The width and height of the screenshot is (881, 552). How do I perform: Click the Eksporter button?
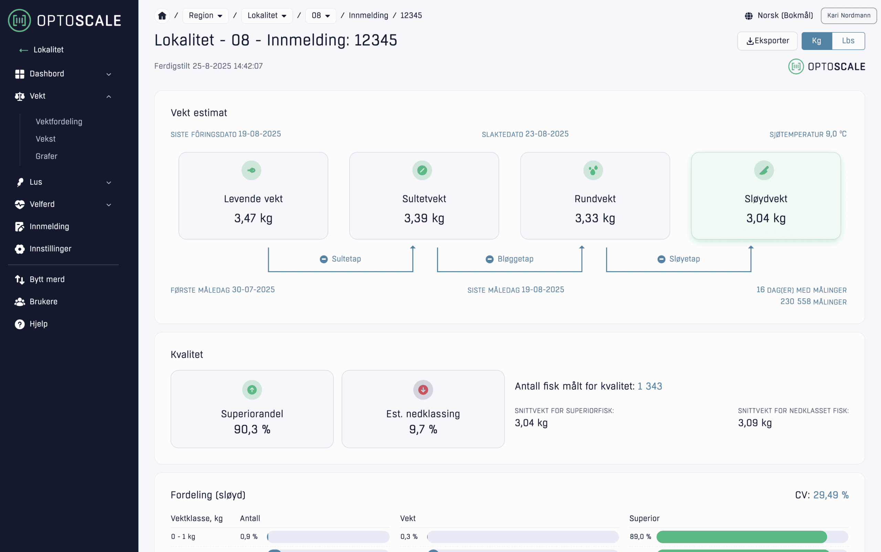(x=767, y=41)
